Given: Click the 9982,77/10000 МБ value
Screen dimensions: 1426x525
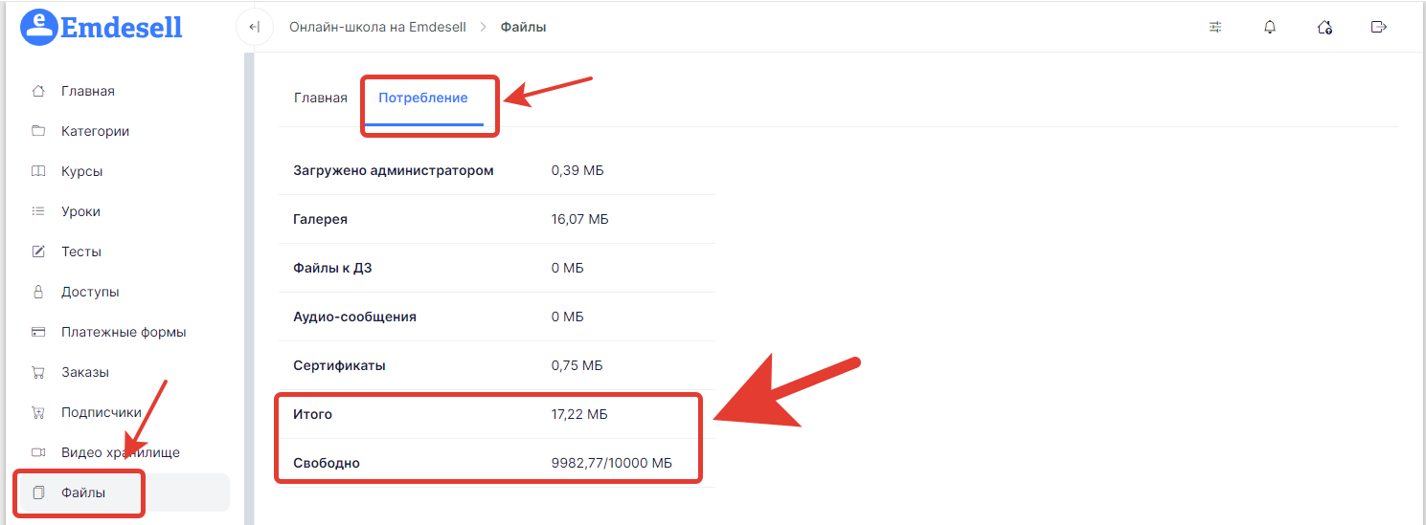Looking at the screenshot, I should pos(612,463).
